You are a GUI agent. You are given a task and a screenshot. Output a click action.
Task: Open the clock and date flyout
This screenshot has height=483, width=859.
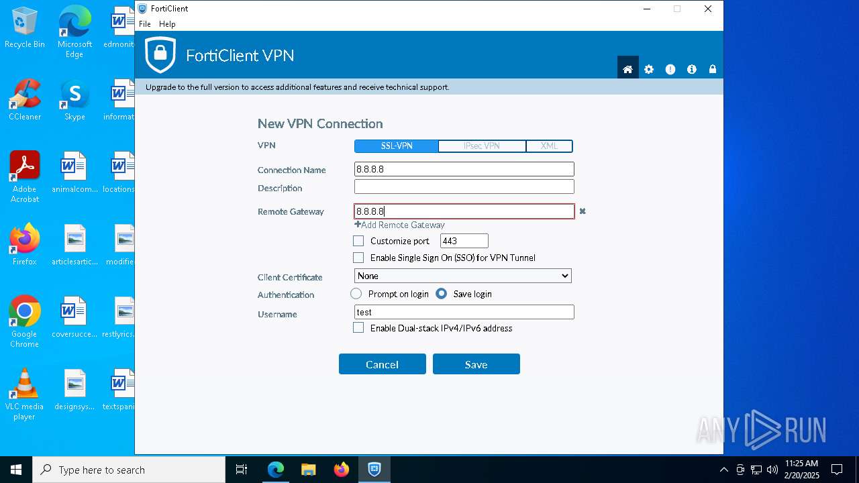coord(802,470)
